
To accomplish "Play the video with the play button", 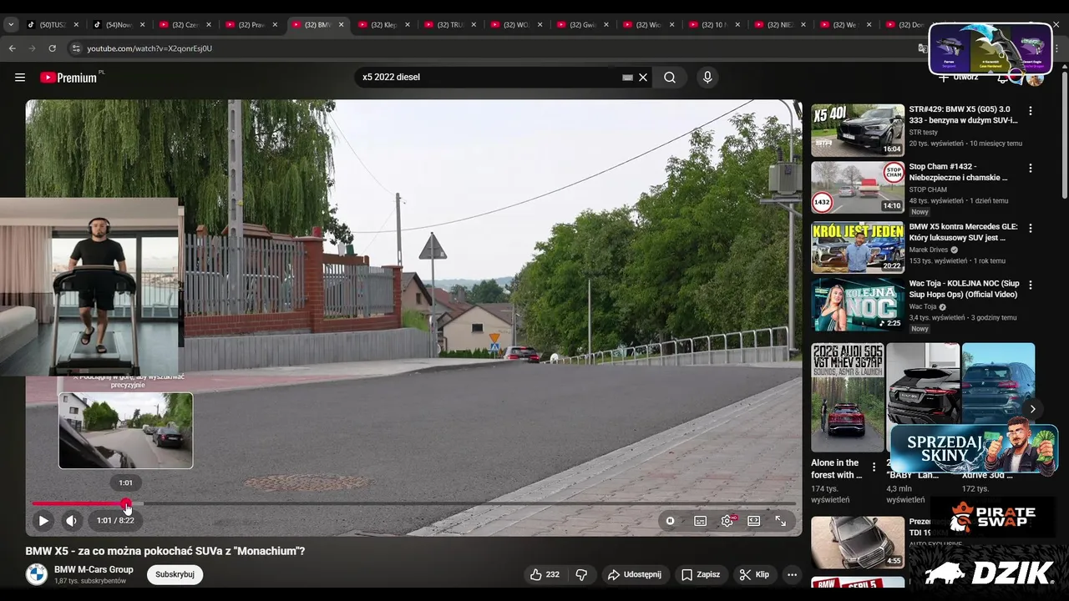I will coord(43,521).
